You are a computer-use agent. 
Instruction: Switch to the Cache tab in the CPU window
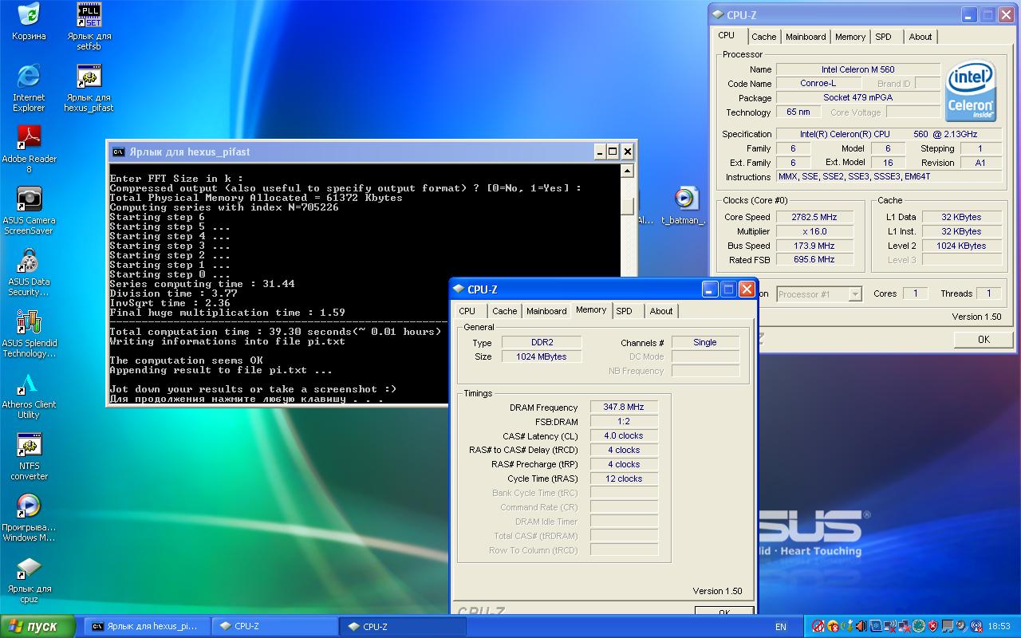(x=763, y=37)
